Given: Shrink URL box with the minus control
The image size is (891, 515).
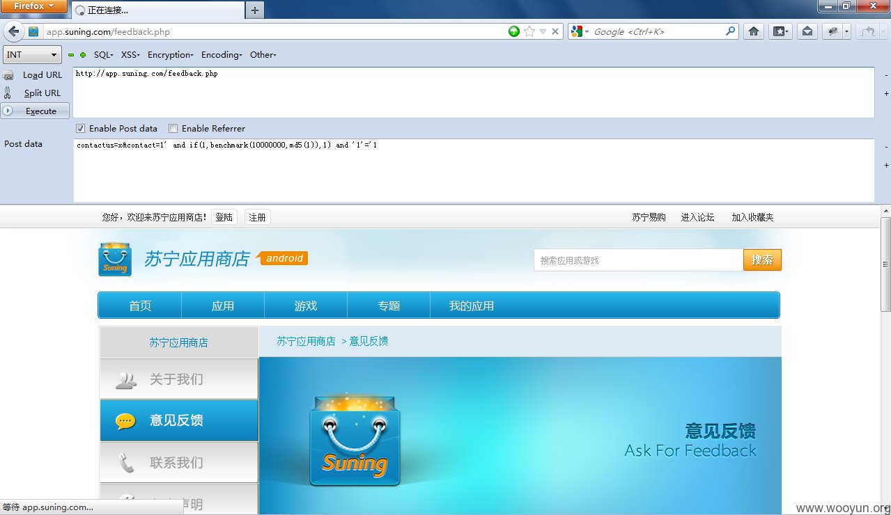Looking at the screenshot, I should [x=886, y=75].
